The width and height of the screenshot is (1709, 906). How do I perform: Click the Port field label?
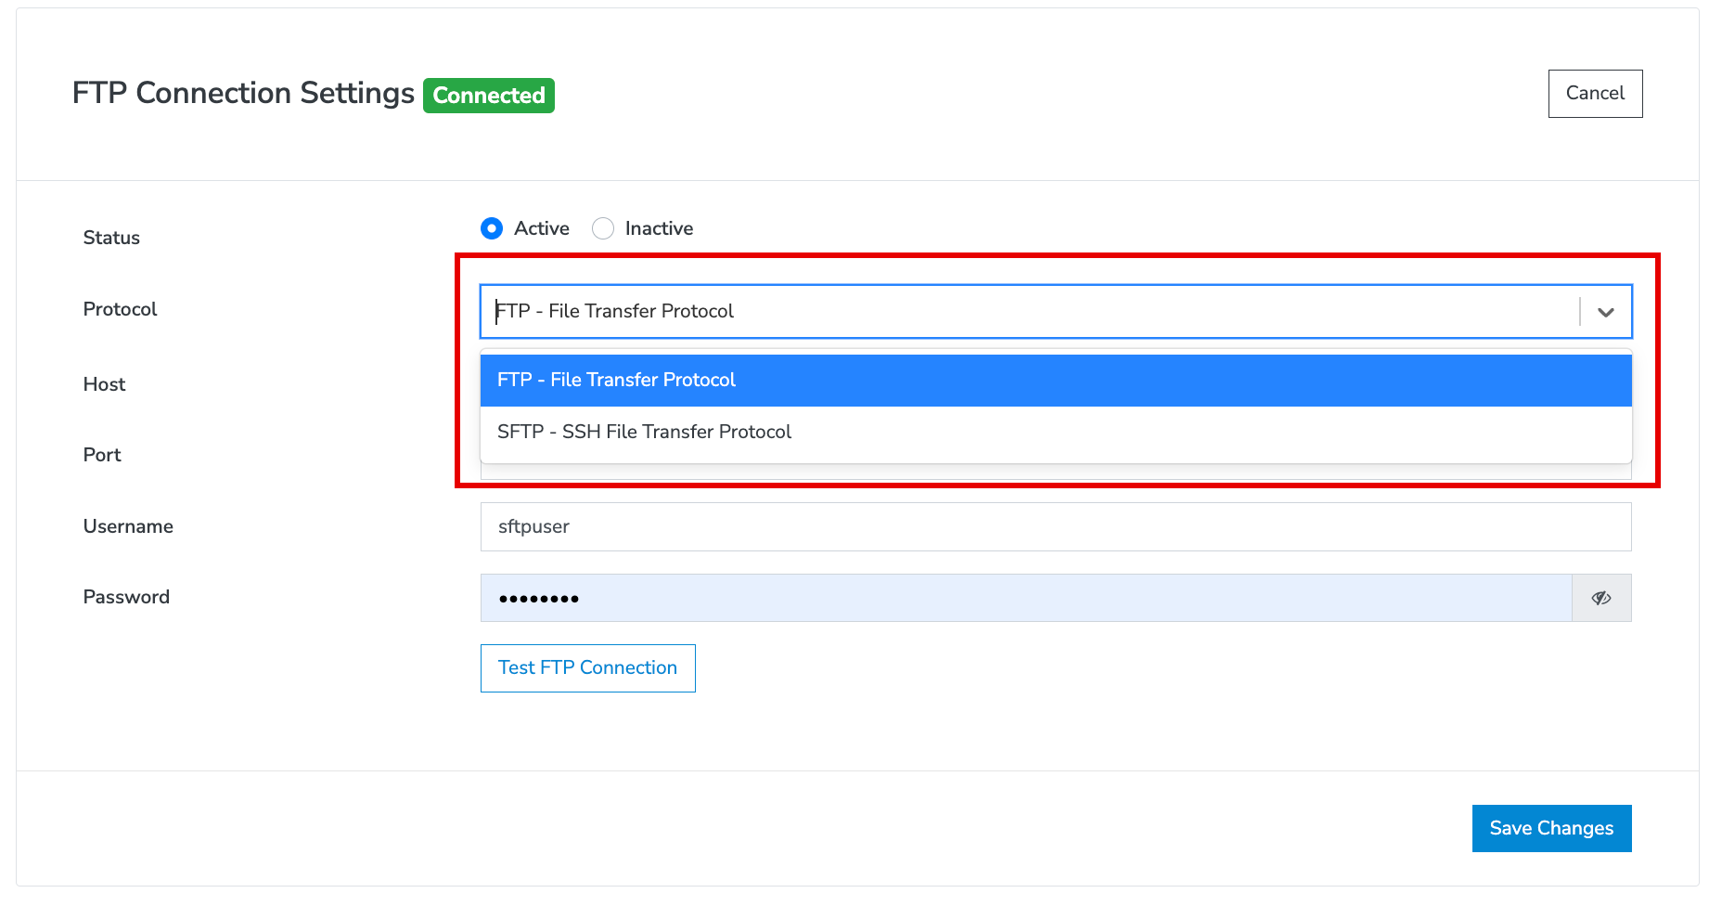click(102, 455)
